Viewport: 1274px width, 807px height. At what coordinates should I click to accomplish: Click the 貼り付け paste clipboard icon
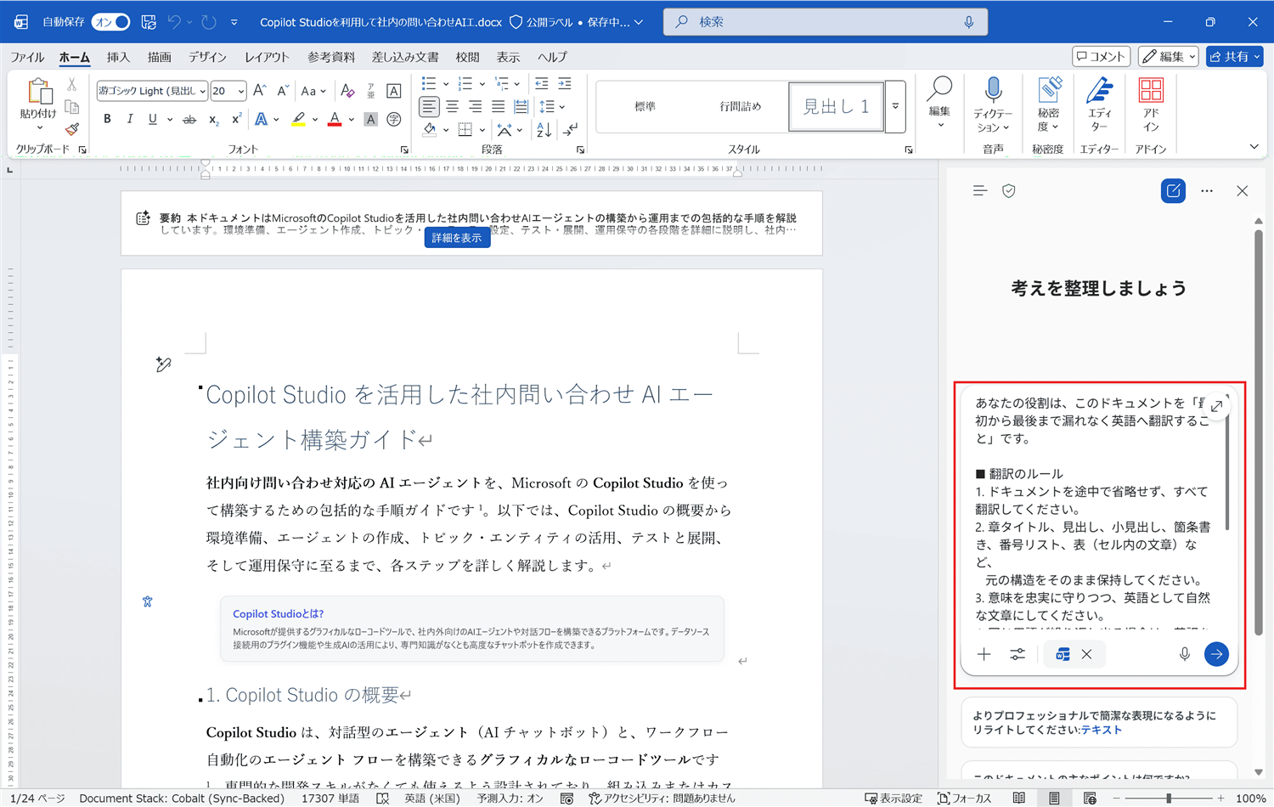tap(39, 91)
